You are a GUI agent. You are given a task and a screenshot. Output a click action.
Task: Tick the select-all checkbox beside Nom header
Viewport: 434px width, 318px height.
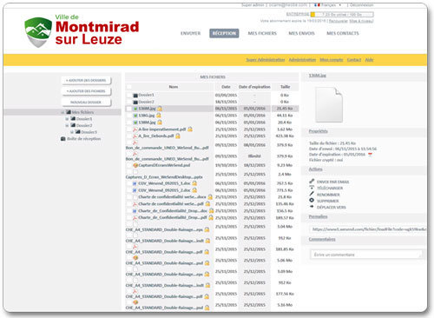tap(129, 87)
